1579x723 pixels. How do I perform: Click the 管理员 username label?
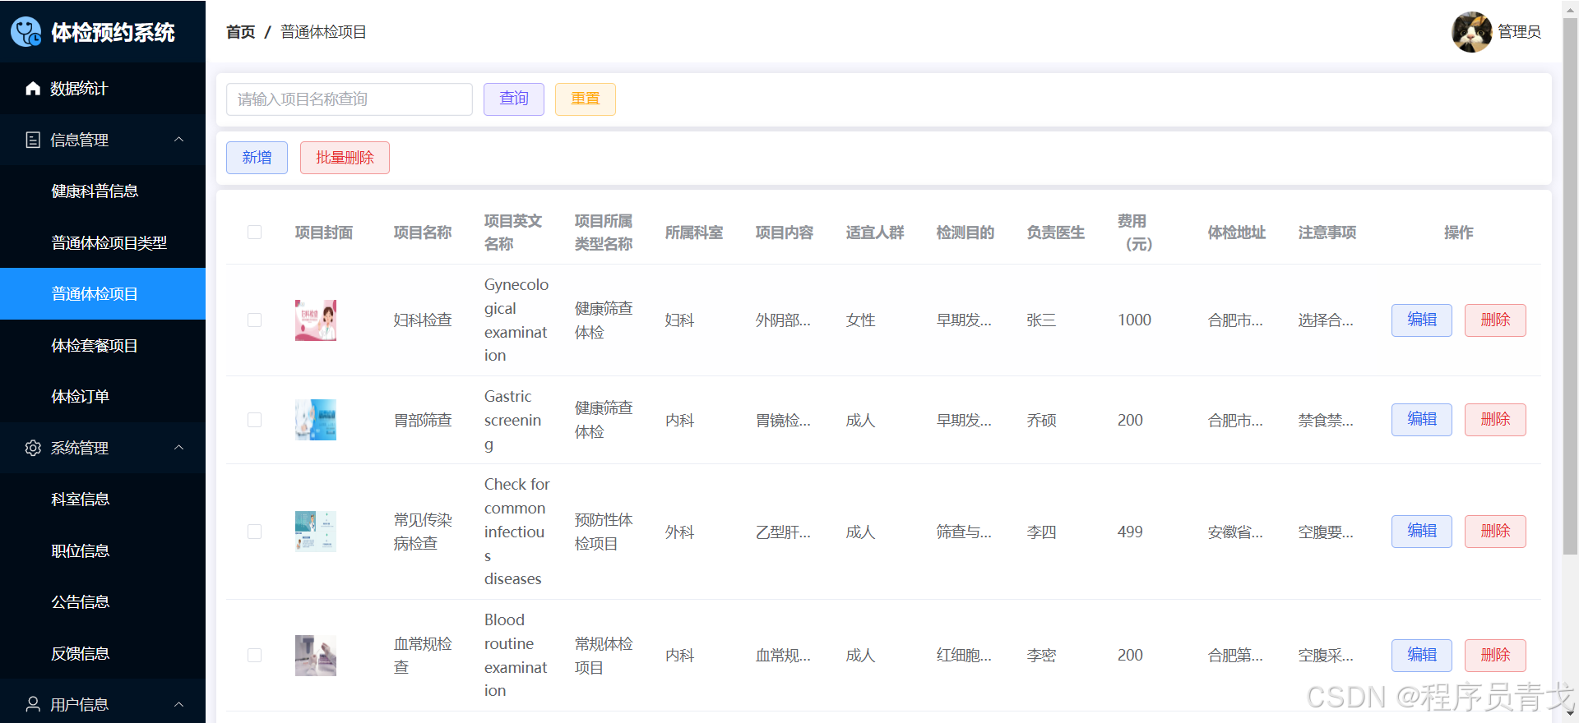1519,32
